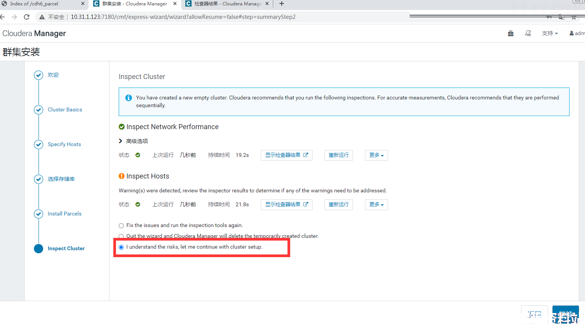Click the blue 继续 continue button

point(566,315)
